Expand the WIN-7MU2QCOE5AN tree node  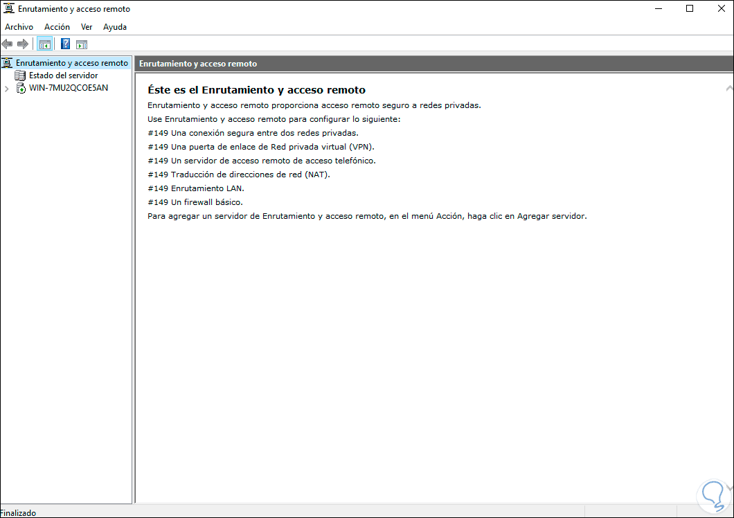[6, 89]
